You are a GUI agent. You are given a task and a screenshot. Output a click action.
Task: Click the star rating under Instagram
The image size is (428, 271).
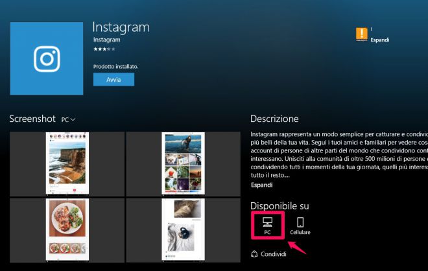click(104, 49)
